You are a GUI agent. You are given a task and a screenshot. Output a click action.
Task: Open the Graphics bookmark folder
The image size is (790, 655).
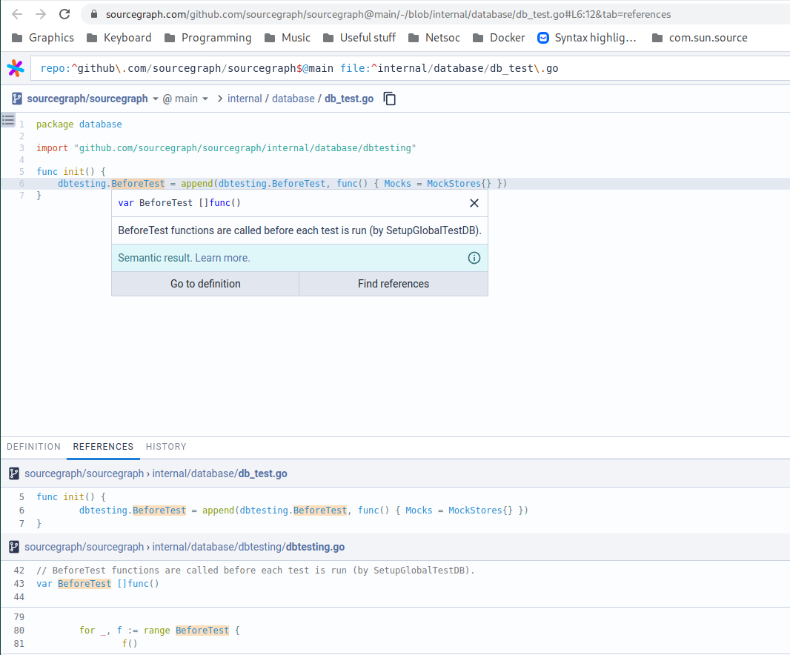click(42, 38)
